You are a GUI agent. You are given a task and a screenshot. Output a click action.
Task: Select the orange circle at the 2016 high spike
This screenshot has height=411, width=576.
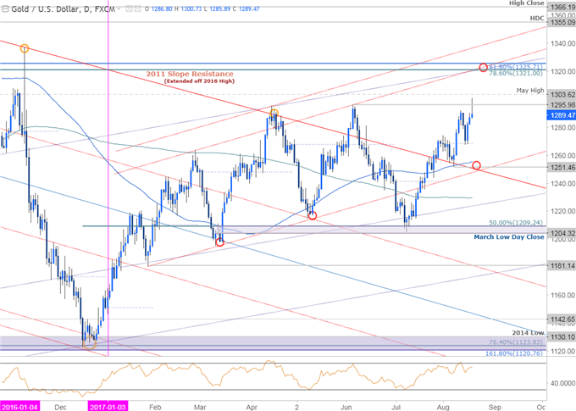pyautogui.click(x=25, y=48)
